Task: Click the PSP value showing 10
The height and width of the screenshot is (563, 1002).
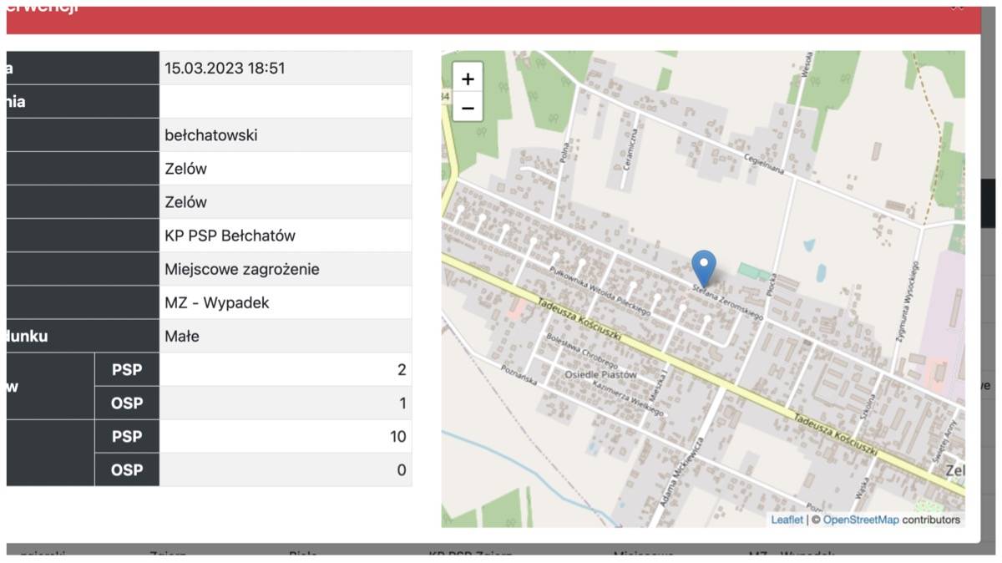Action: 285,437
